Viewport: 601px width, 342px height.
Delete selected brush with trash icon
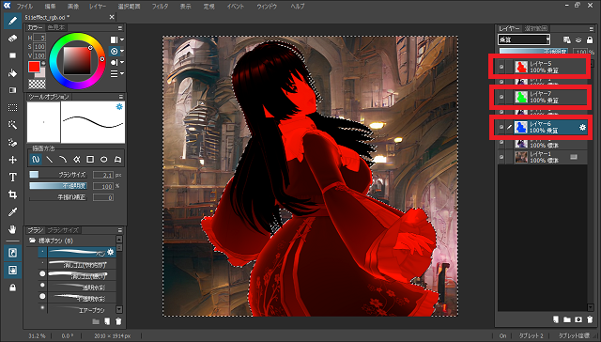119,321
